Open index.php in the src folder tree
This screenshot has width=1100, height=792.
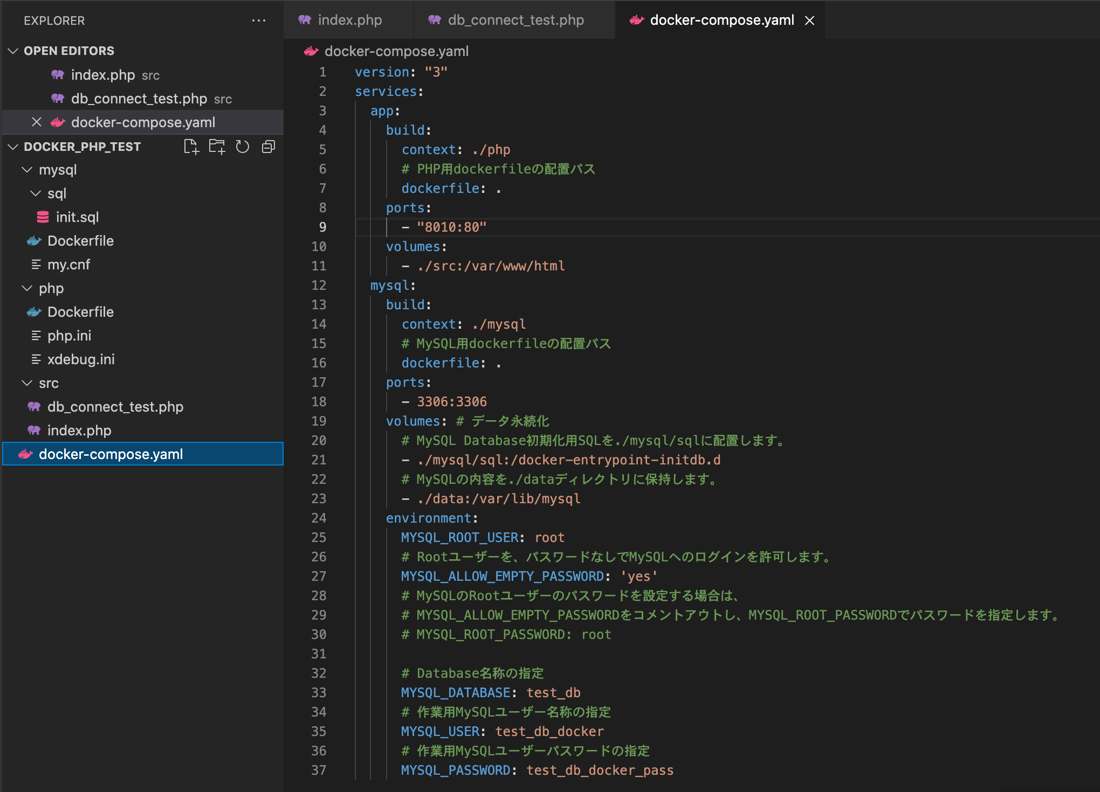coord(143,430)
